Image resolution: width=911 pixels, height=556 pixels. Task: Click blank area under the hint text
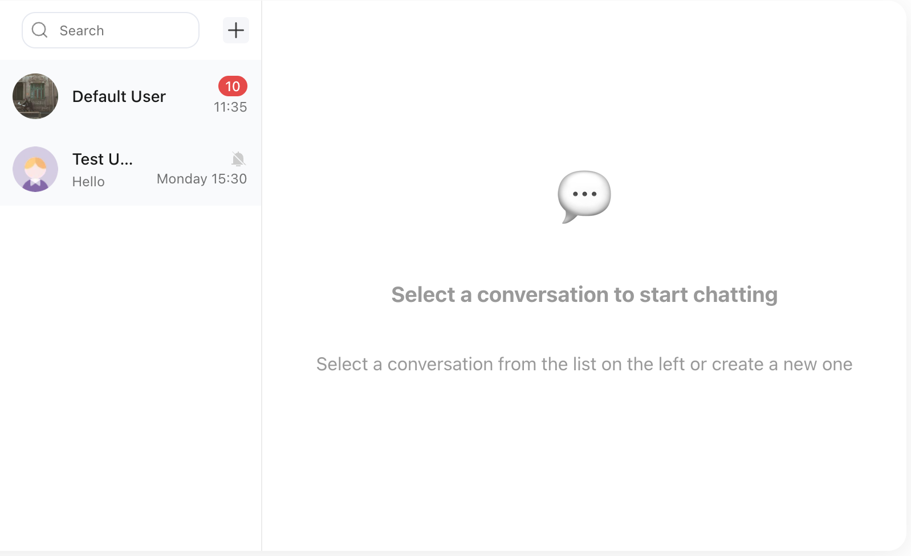click(x=584, y=456)
